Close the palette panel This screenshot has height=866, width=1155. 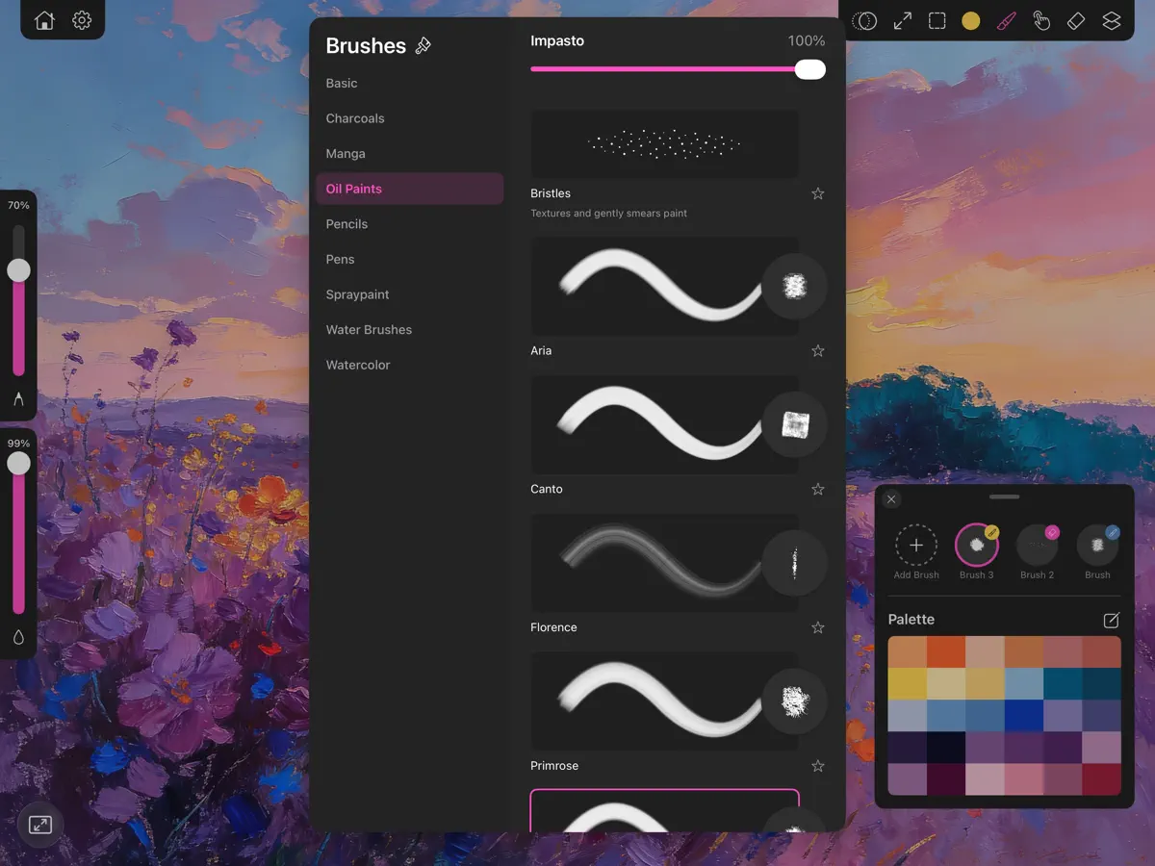pos(891,499)
